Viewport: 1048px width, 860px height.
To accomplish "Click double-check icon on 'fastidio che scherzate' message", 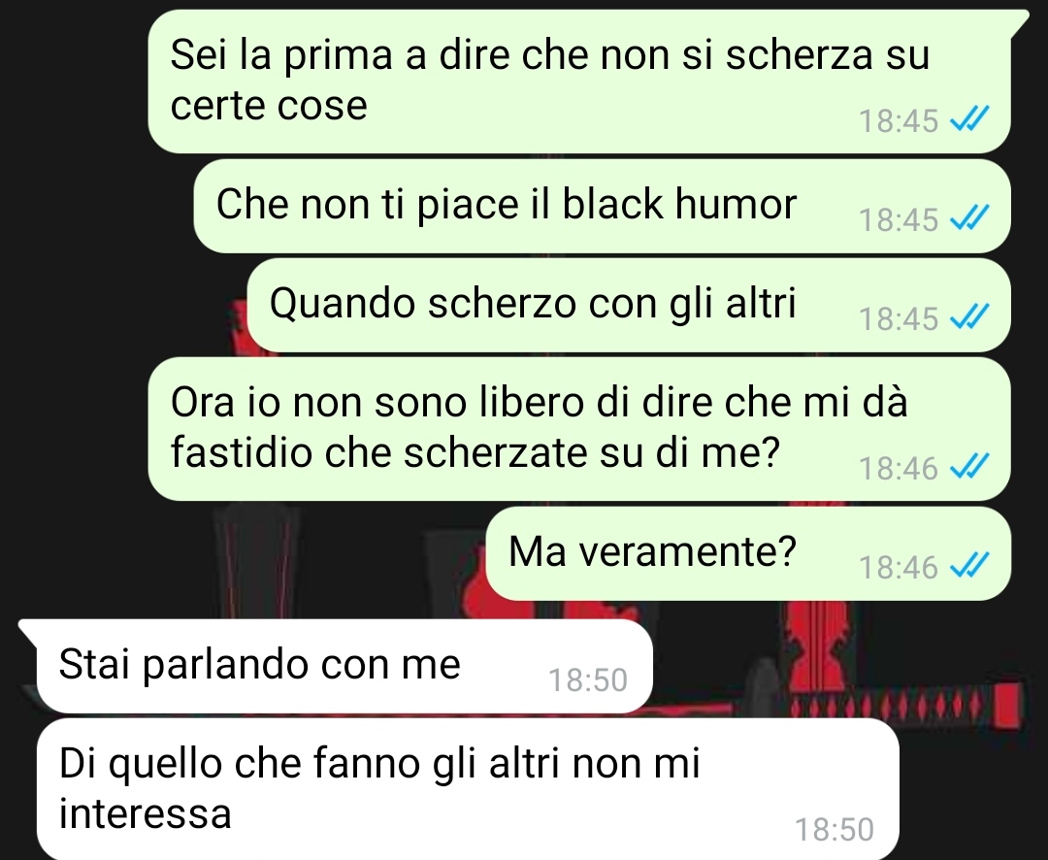I will pos(969,466).
